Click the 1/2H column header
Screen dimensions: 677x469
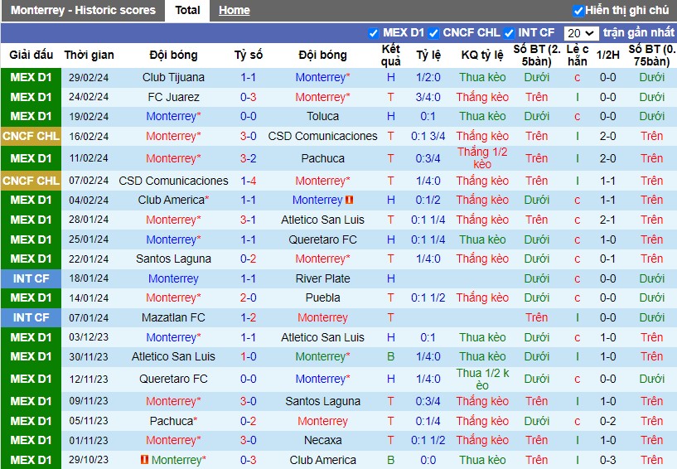[607, 55]
